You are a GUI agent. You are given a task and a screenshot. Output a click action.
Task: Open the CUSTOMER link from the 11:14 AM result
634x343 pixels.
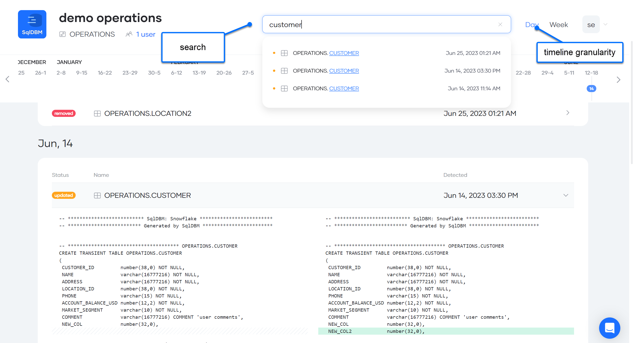pyautogui.click(x=344, y=88)
